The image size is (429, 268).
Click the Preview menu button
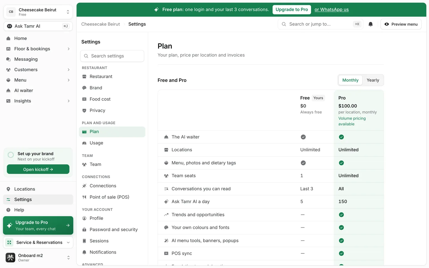401,24
